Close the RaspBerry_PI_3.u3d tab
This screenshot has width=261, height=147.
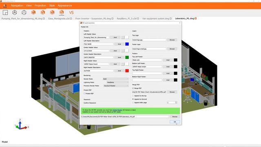tap(138, 18)
